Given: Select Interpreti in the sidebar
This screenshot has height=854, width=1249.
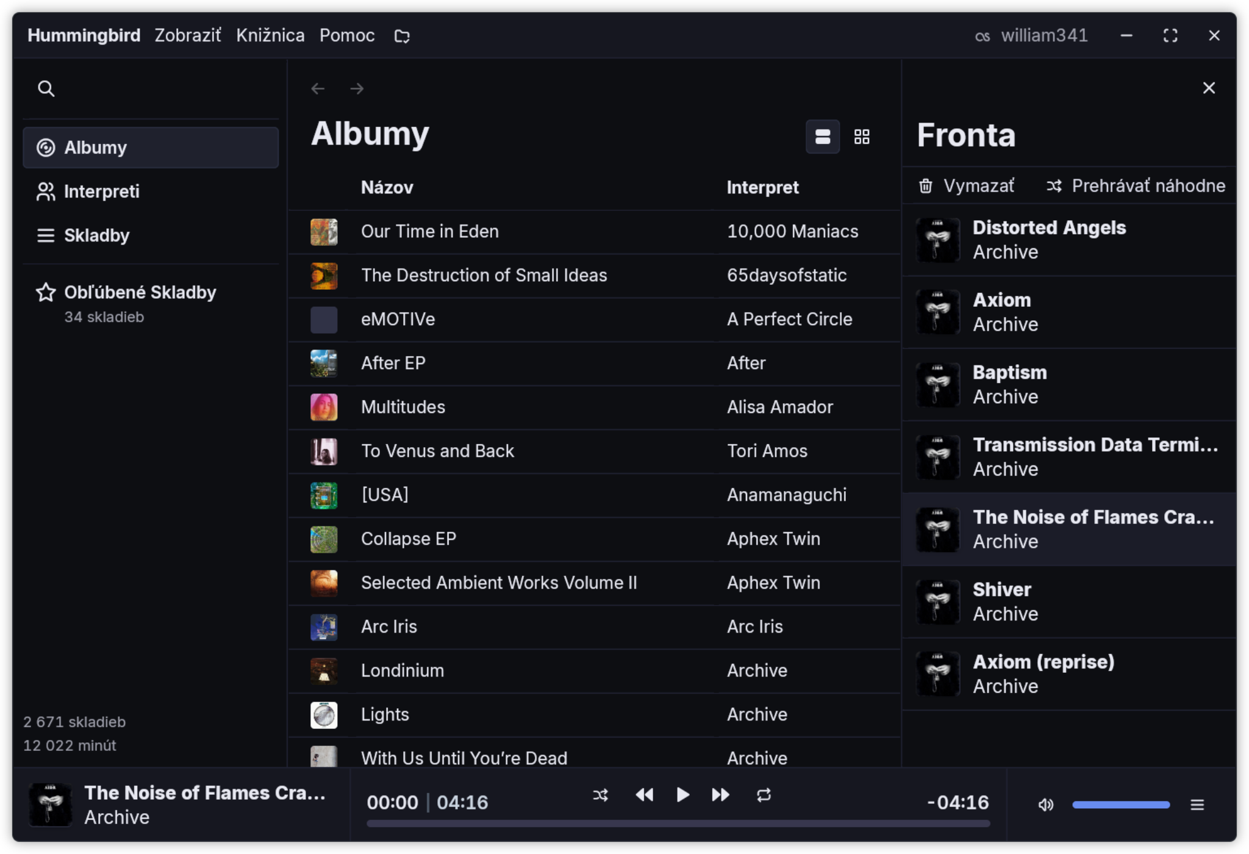Looking at the screenshot, I should click(x=151, y=192).
